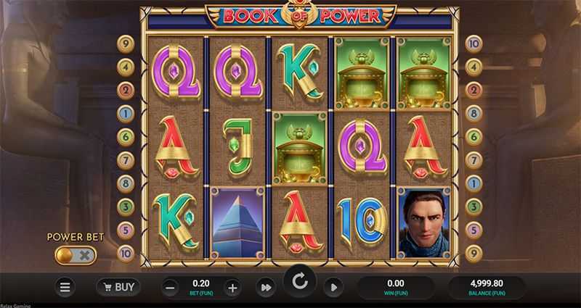Select payline 5 marker on right side
The image size is (581, 308).
474,230
